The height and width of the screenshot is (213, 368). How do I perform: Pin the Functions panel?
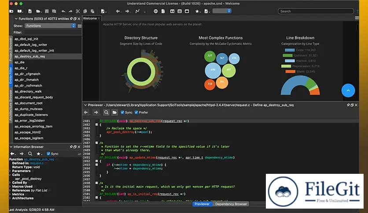pos(71,19)
